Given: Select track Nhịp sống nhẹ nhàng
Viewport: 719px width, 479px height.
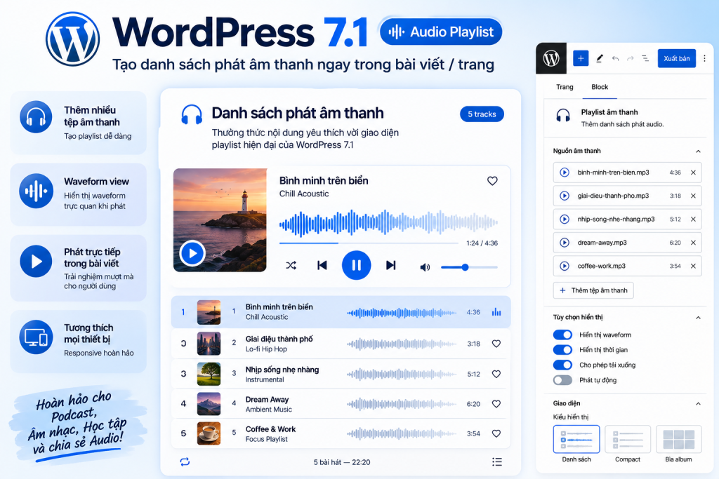Looking at the screenshot, I should (x=341, y=374).
